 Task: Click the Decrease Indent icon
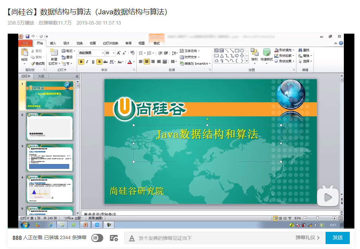[160, 53]
